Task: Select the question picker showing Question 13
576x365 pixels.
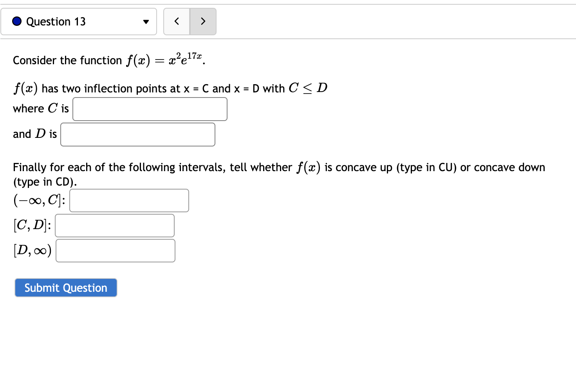Action: pos(78,22)
